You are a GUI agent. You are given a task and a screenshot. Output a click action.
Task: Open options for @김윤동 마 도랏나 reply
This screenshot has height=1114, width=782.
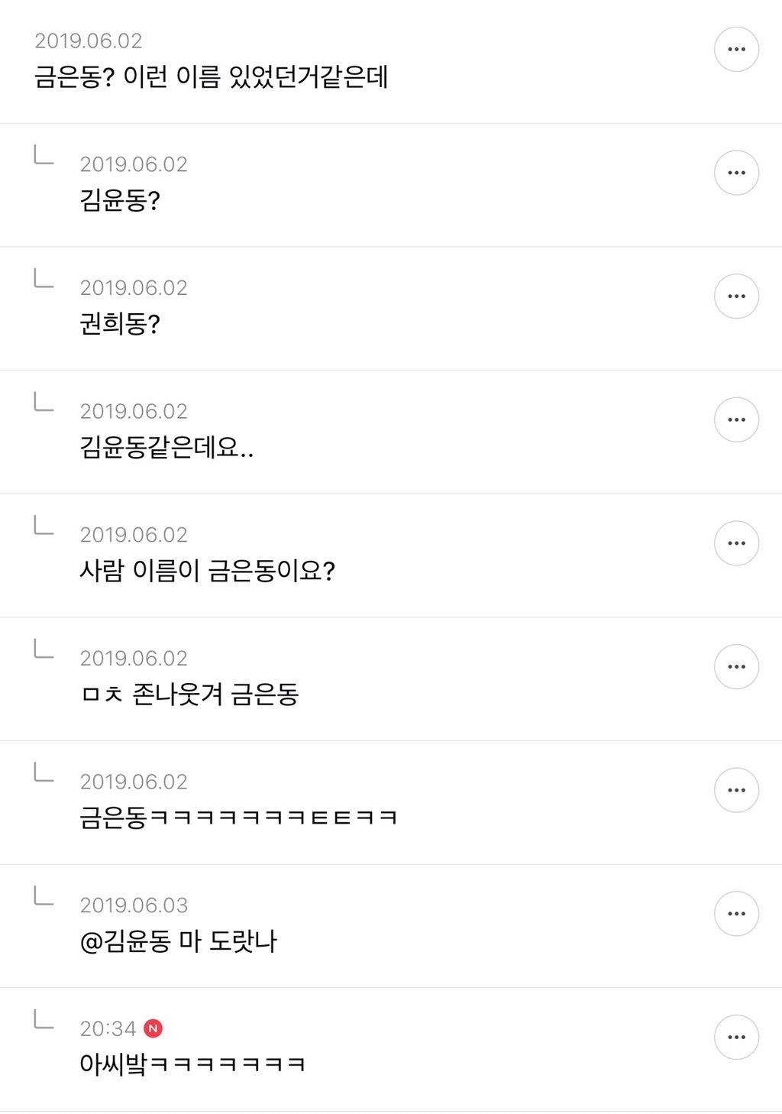click(x=736, y=914)
